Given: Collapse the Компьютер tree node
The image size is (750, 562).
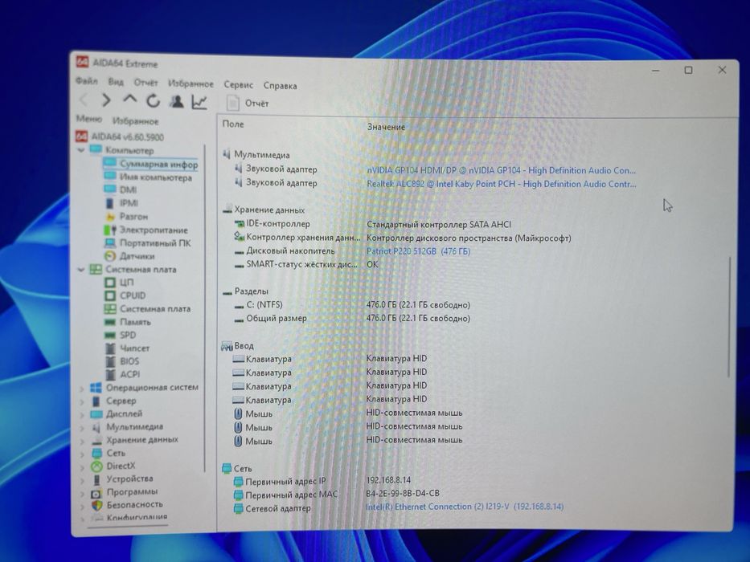Looking at the screenshot, I should (81, 150).
